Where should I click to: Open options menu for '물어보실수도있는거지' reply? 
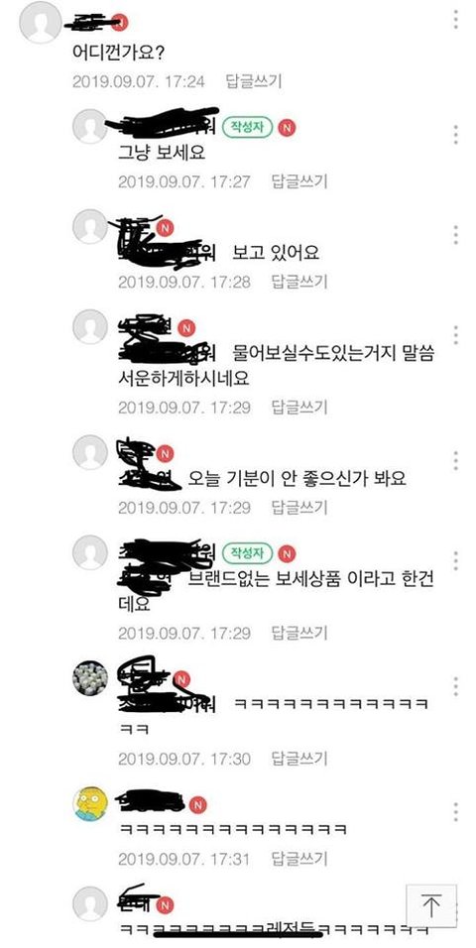point(455,334)
